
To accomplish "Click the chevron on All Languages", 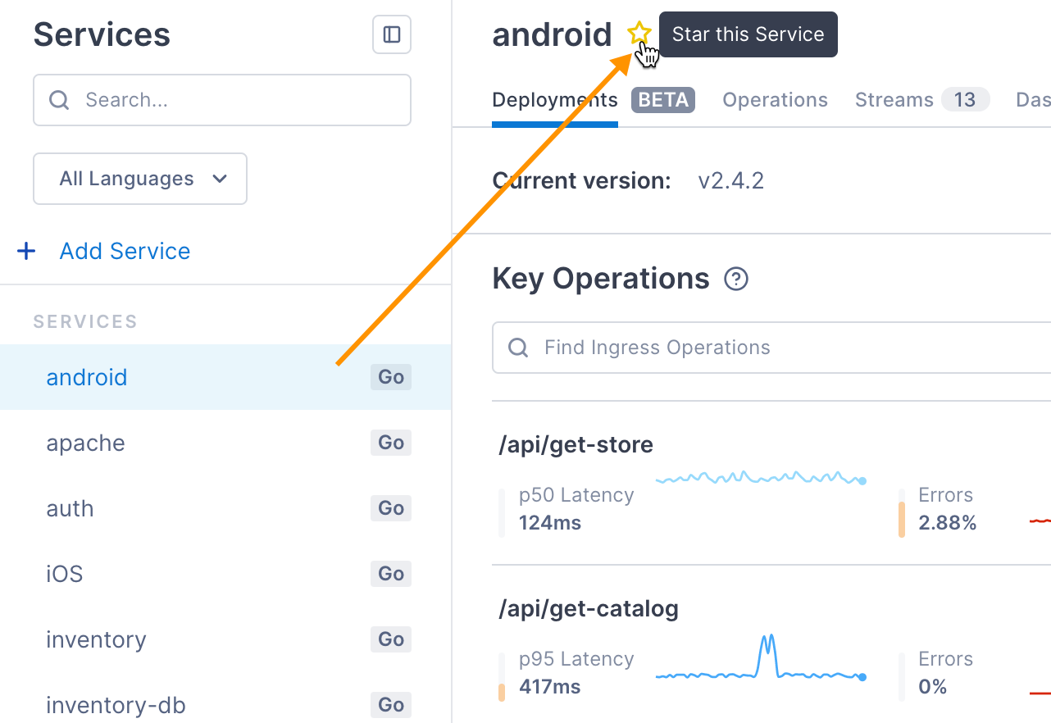I will (219, 179).
